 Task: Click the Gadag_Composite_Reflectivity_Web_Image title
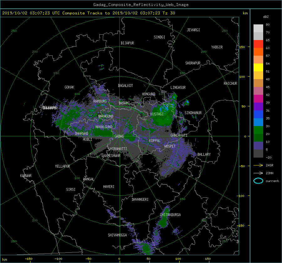click(141, 5)
